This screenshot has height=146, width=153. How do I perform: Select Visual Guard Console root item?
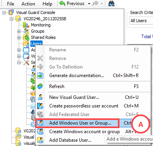36,12
